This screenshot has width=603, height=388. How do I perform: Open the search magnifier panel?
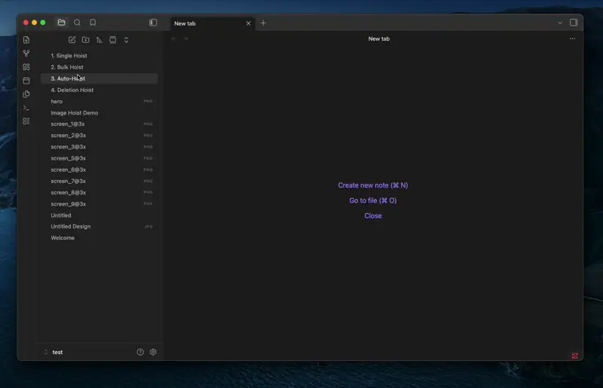[77, 23]
